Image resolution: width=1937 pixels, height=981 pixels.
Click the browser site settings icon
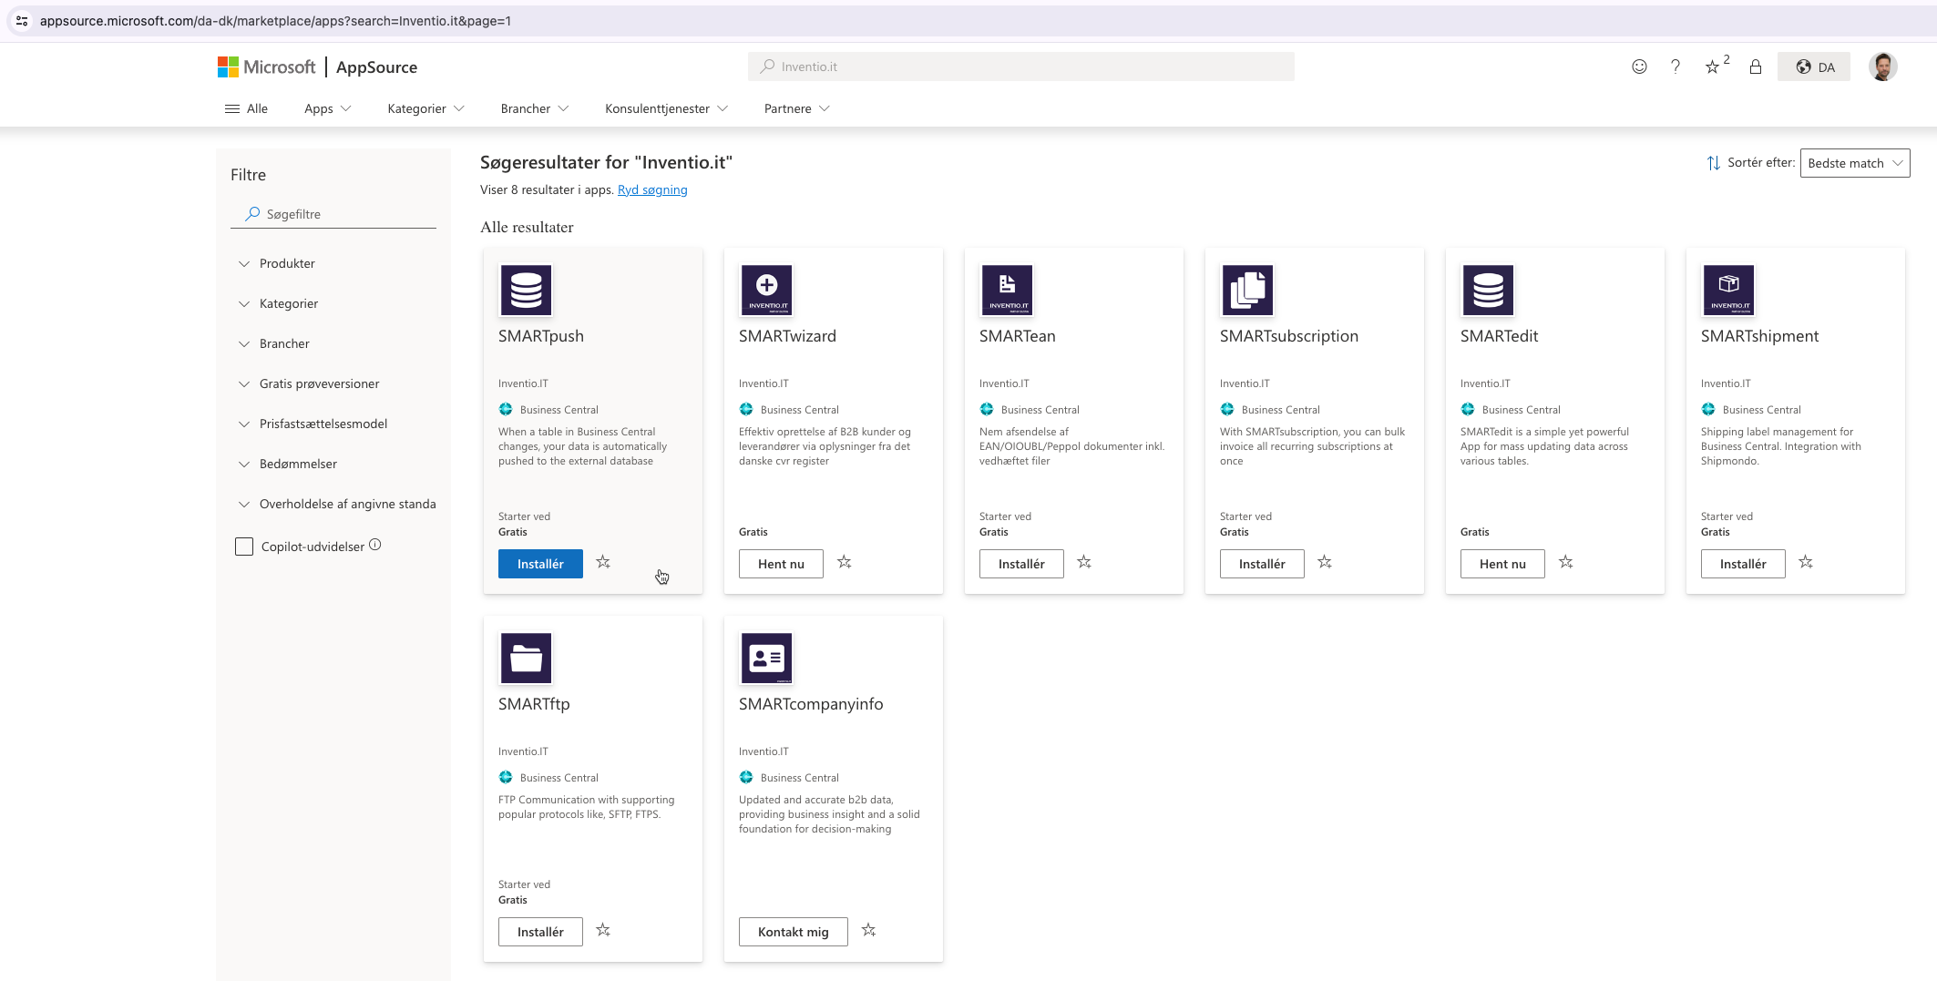pos(22,20)
